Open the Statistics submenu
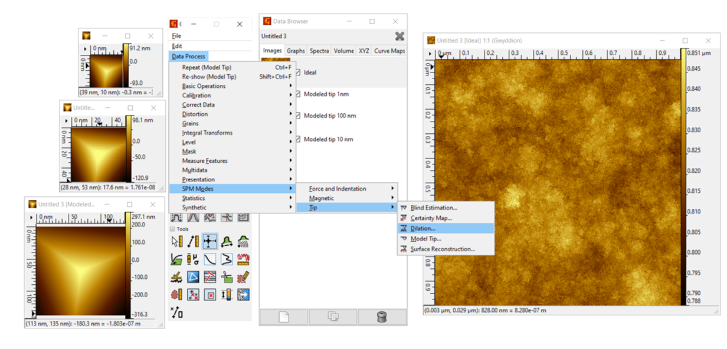The image size is (727, 349). (x=194, y=198)
